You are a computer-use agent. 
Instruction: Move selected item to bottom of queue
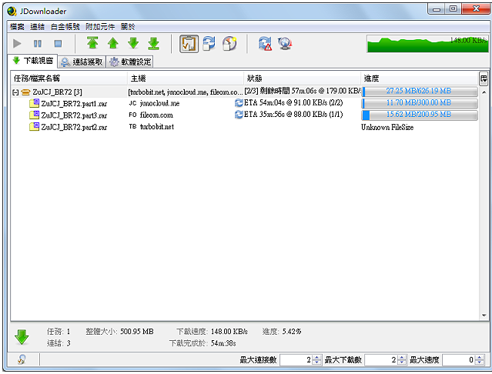tap(154, 43)
